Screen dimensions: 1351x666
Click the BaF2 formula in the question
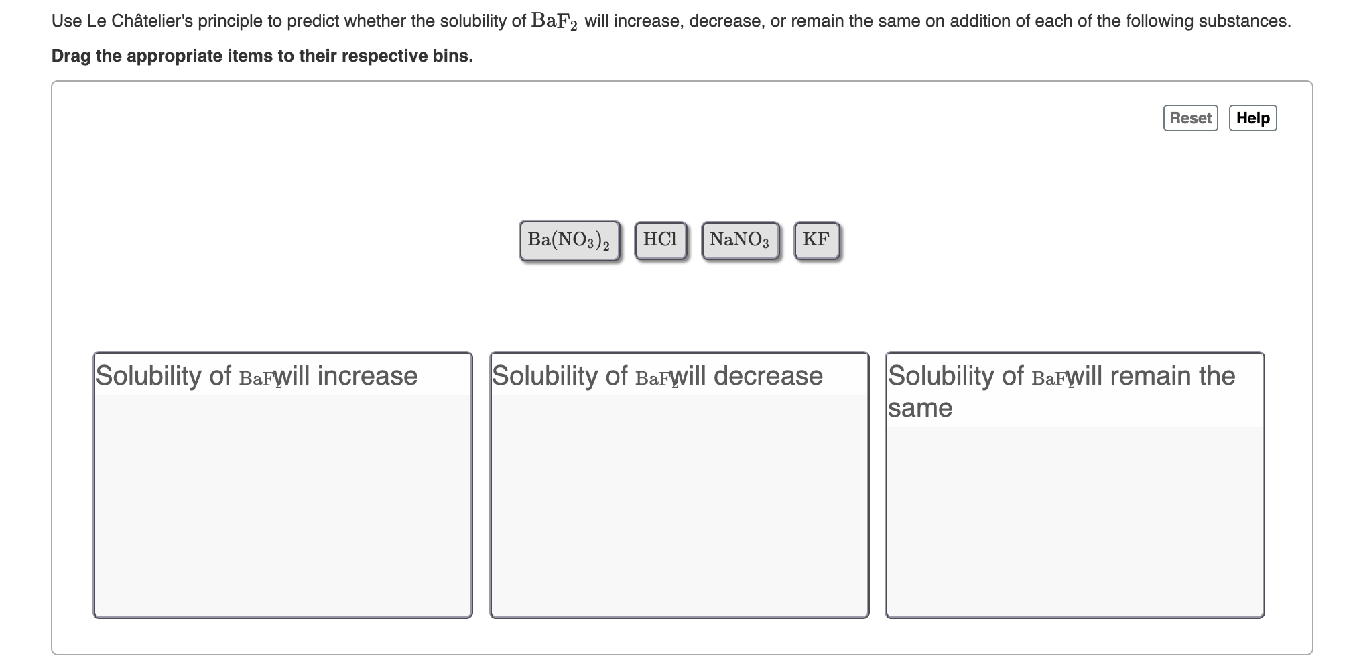[x=554, y=21]
